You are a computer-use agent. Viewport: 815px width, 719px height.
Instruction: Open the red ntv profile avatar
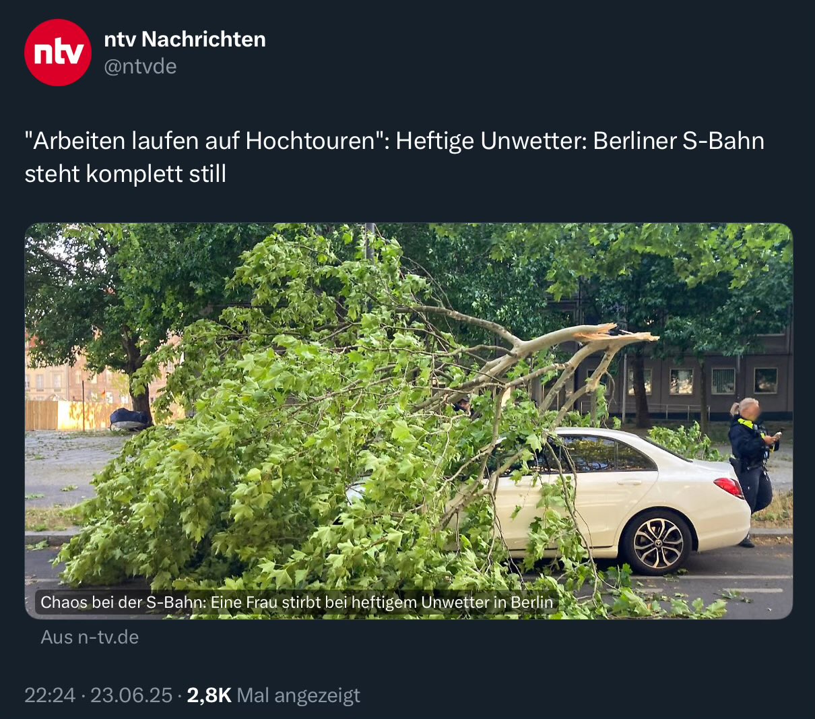57,53
